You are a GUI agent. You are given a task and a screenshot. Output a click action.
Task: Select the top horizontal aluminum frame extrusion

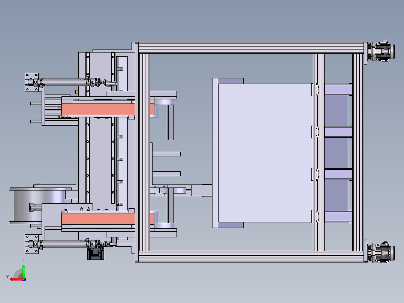click(251, 48)
